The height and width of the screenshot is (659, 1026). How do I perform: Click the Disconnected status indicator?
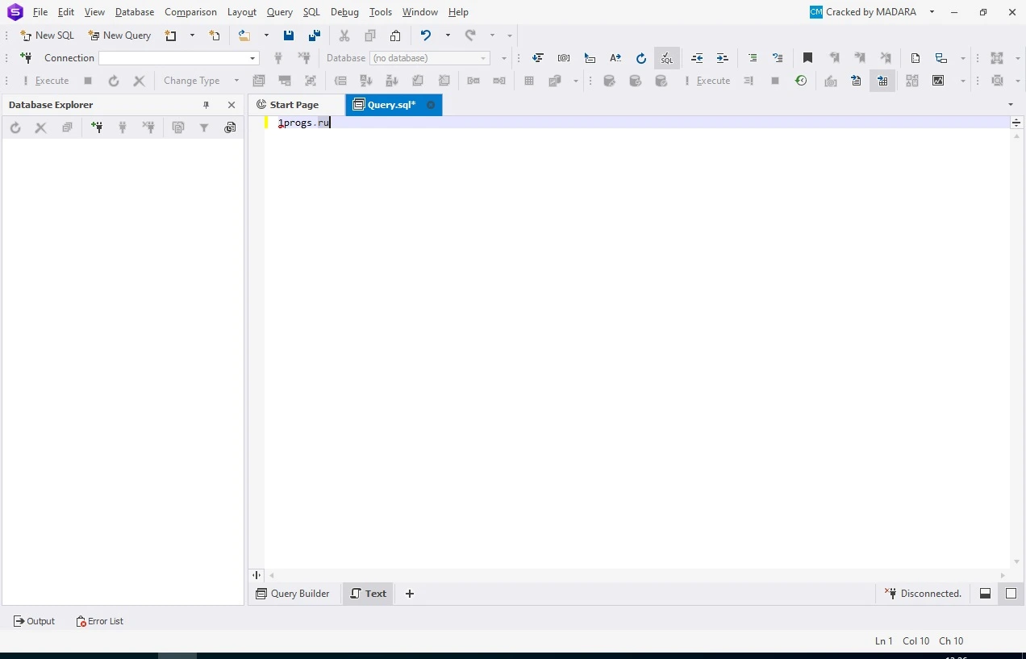tap(924, 594)
